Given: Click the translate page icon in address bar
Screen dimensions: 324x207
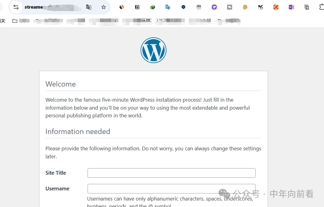Looking at the screenshot, I should pos(89,7).
